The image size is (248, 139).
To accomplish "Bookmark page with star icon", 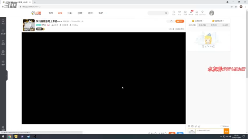I will [x=236, y=6].
